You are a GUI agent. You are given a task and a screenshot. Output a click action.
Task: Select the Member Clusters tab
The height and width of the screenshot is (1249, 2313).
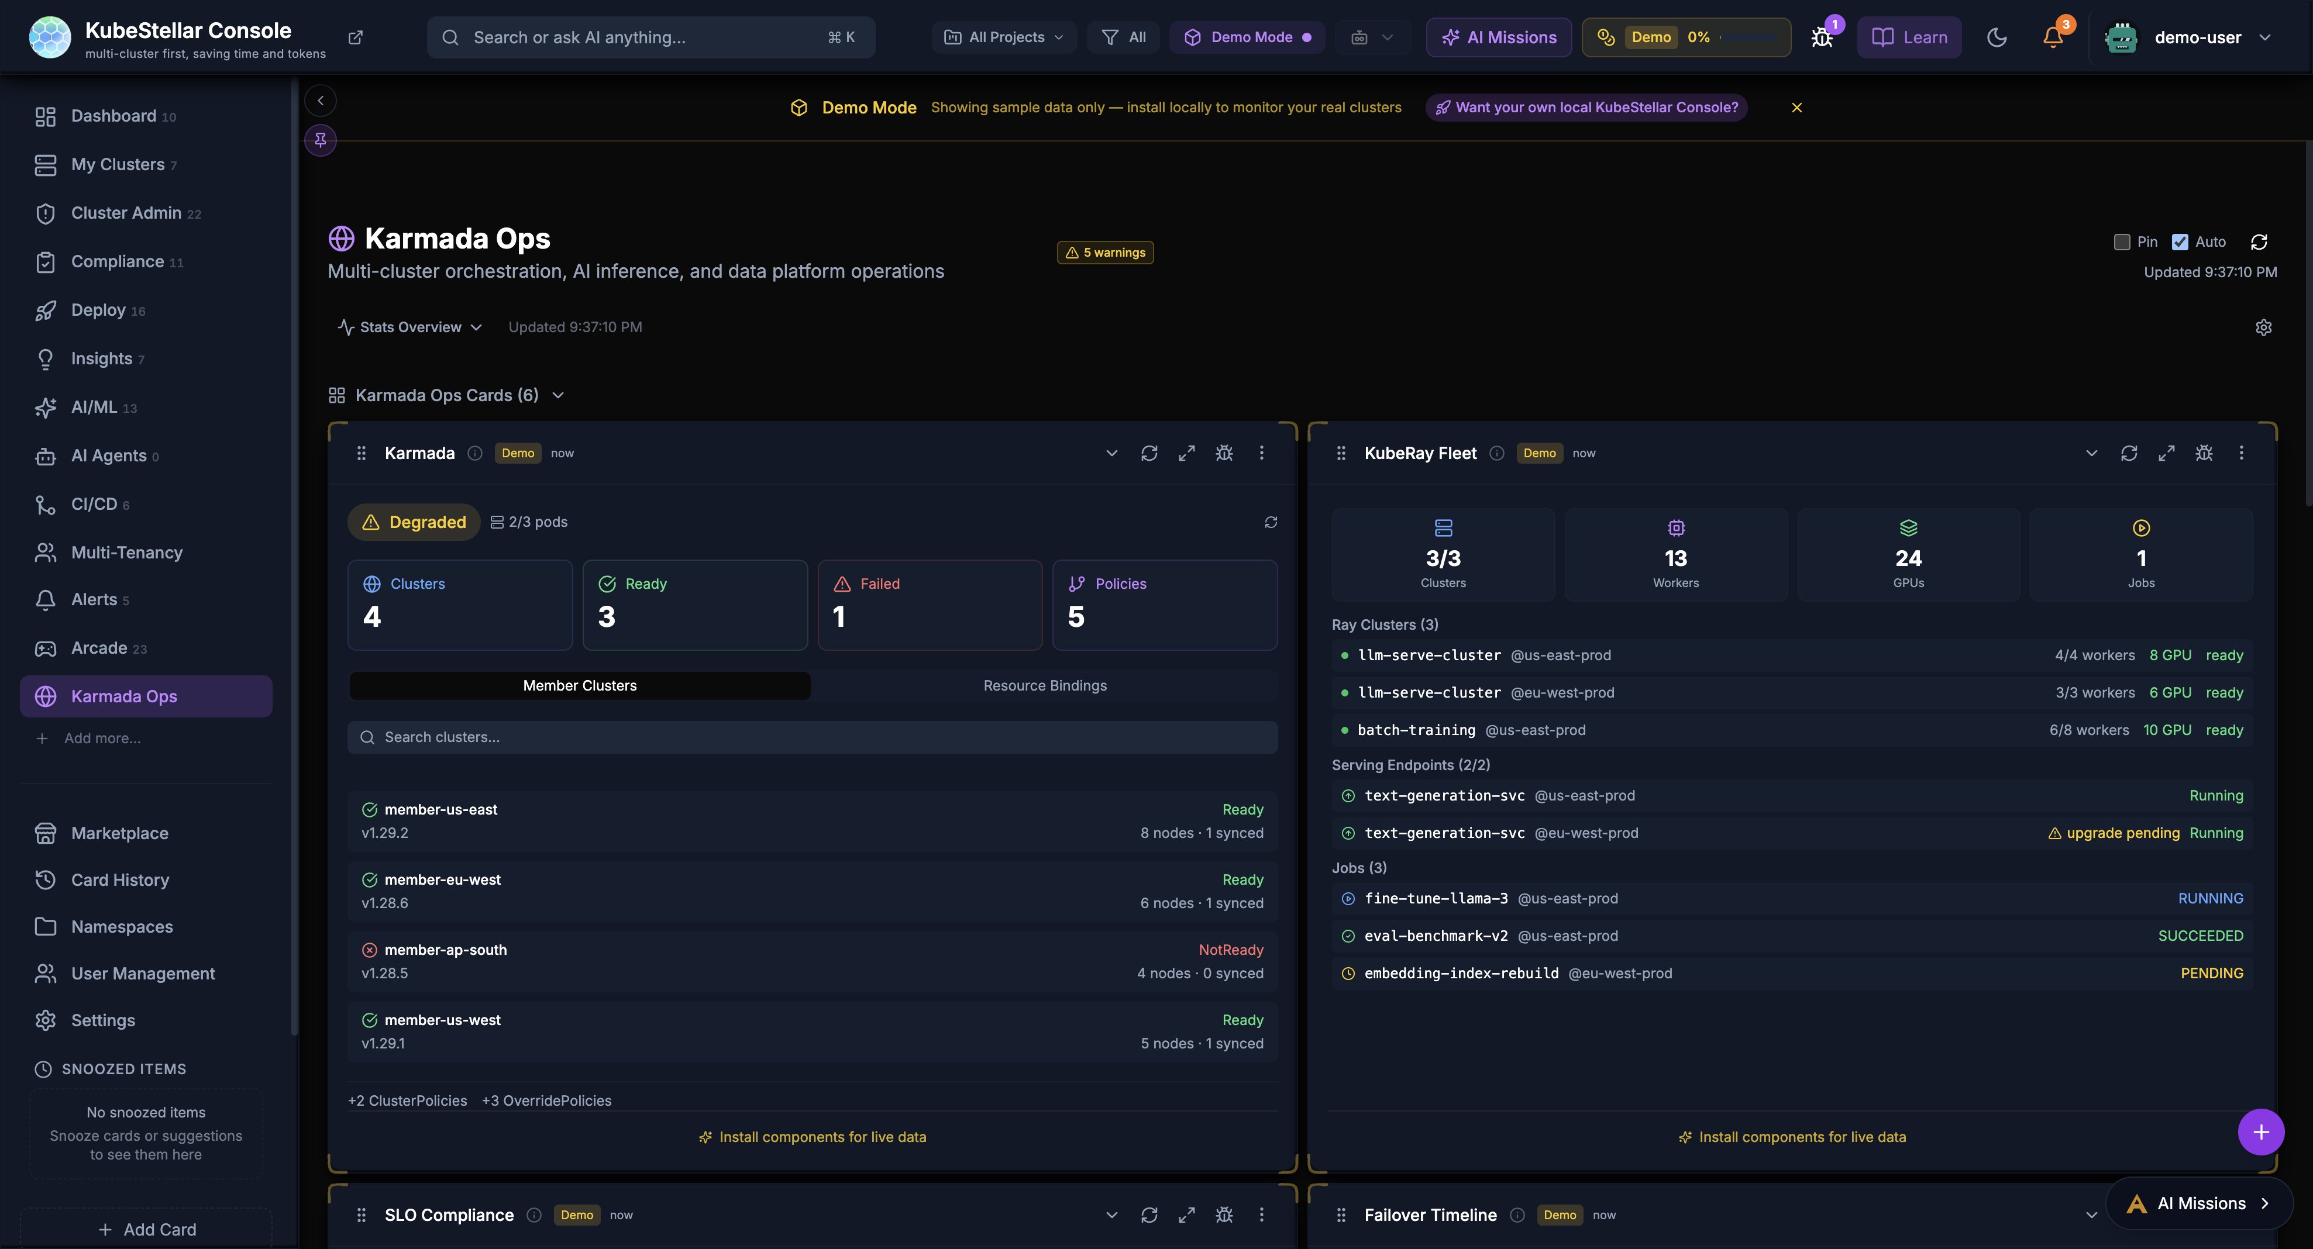579,685
